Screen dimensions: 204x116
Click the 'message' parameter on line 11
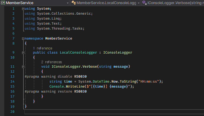point(121,66)
